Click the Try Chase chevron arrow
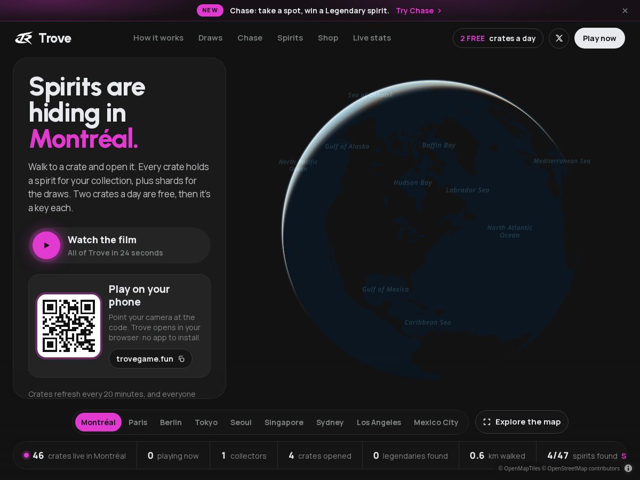 pyautogui.click(x=439, y=11)
